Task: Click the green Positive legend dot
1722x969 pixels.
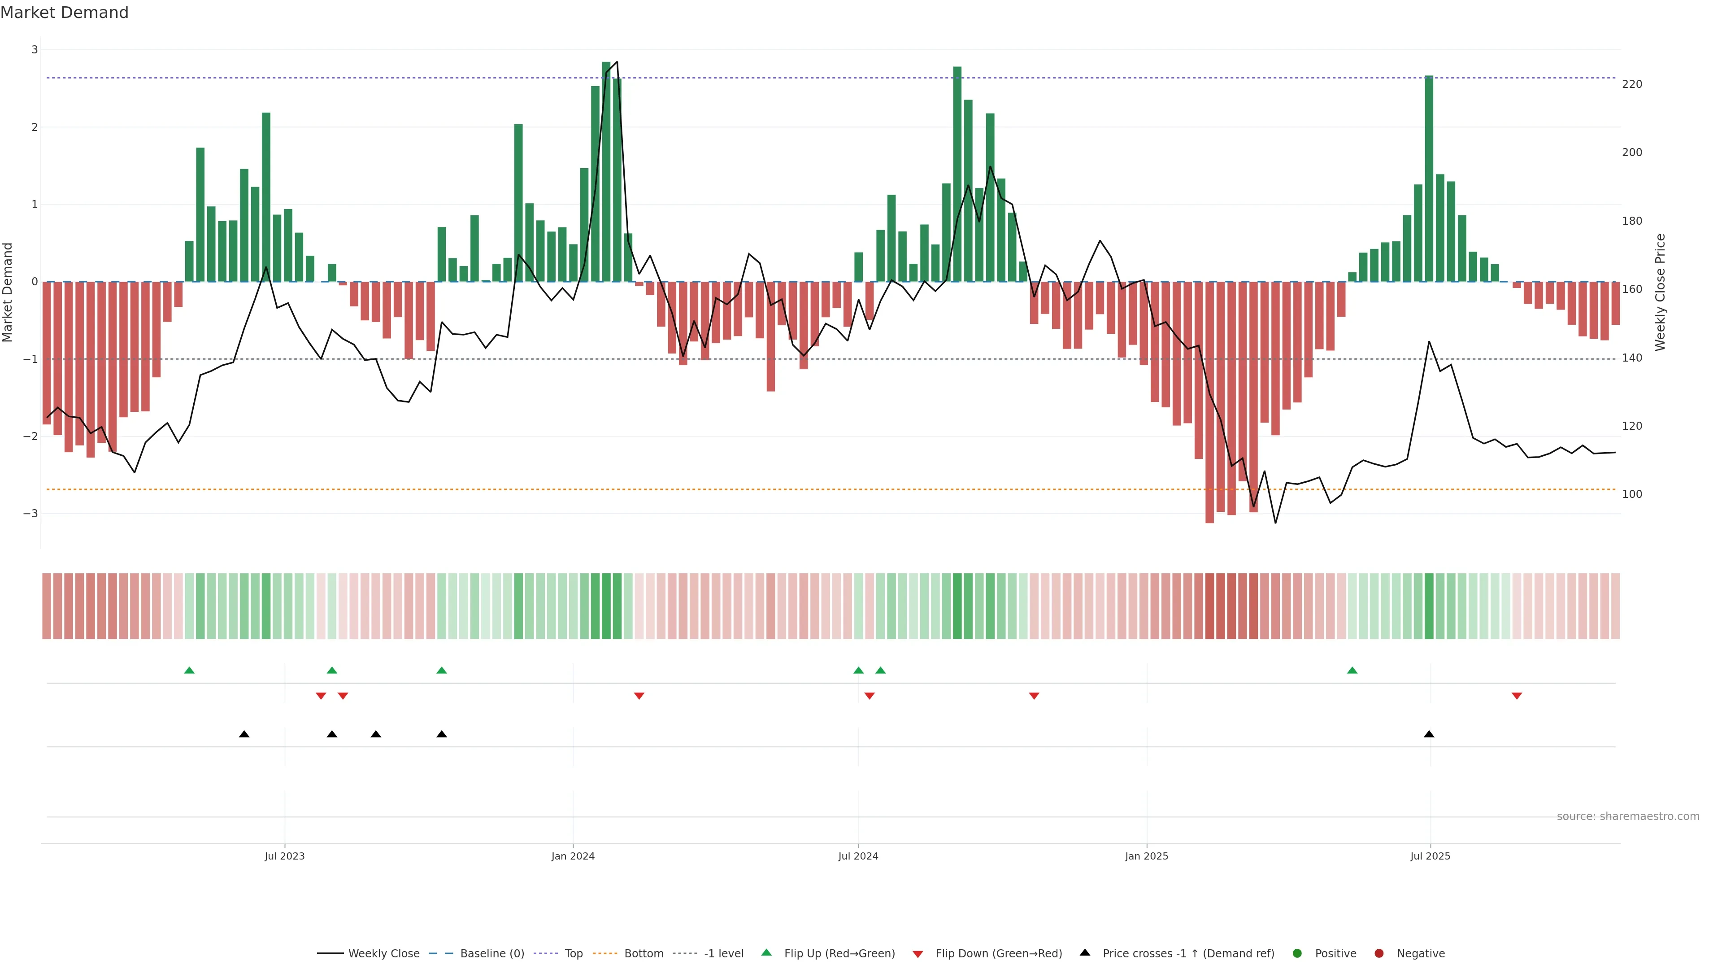Action: click(x=1297, y=954)
